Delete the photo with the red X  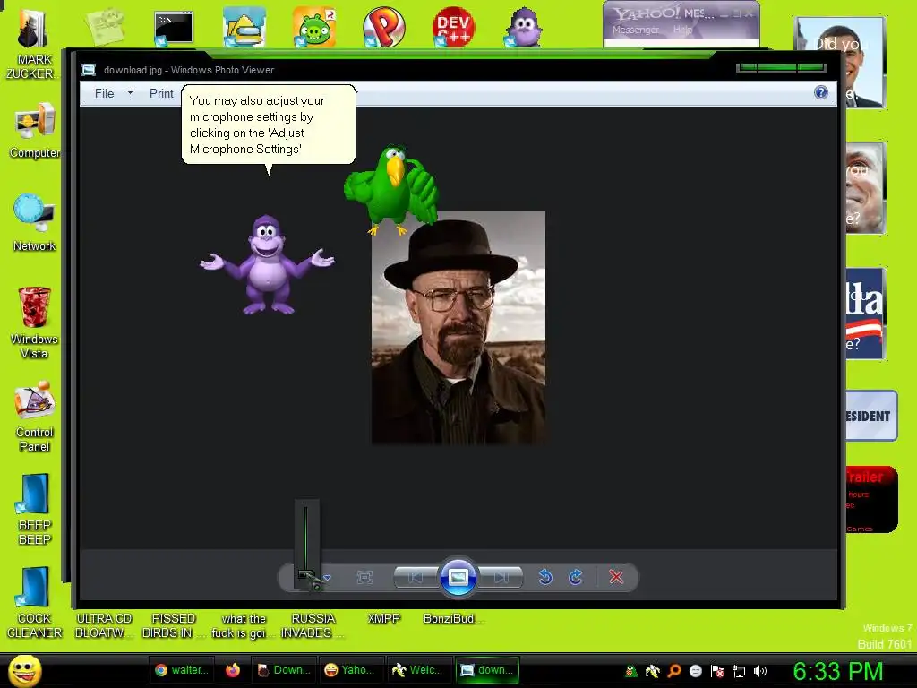pos(616,578)
